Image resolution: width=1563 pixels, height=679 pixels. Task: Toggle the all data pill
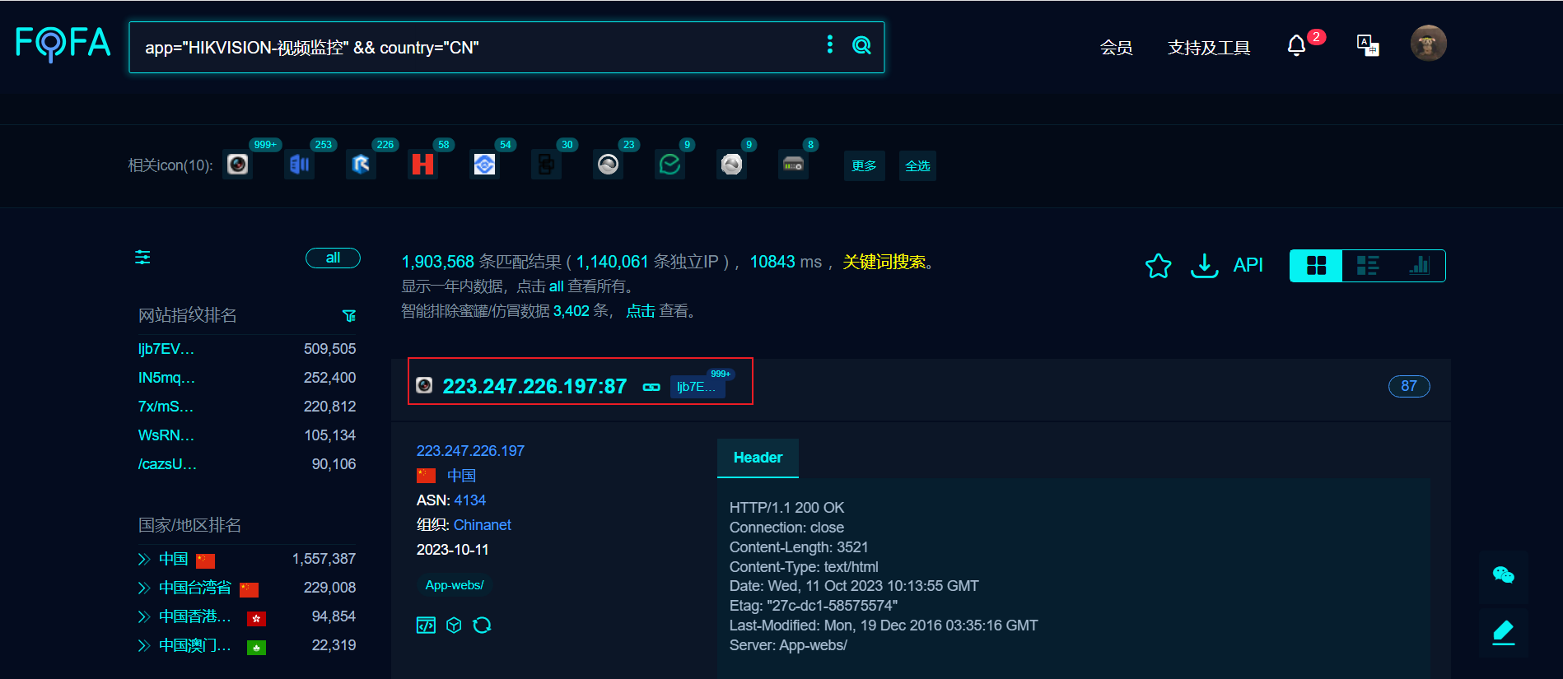333,258
